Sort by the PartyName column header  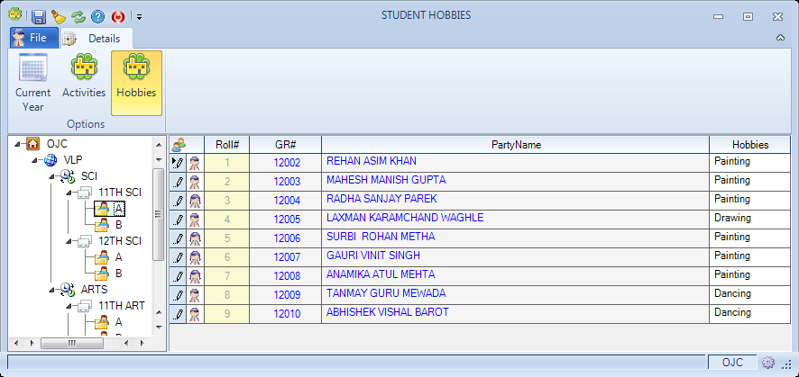pos(516,145)
